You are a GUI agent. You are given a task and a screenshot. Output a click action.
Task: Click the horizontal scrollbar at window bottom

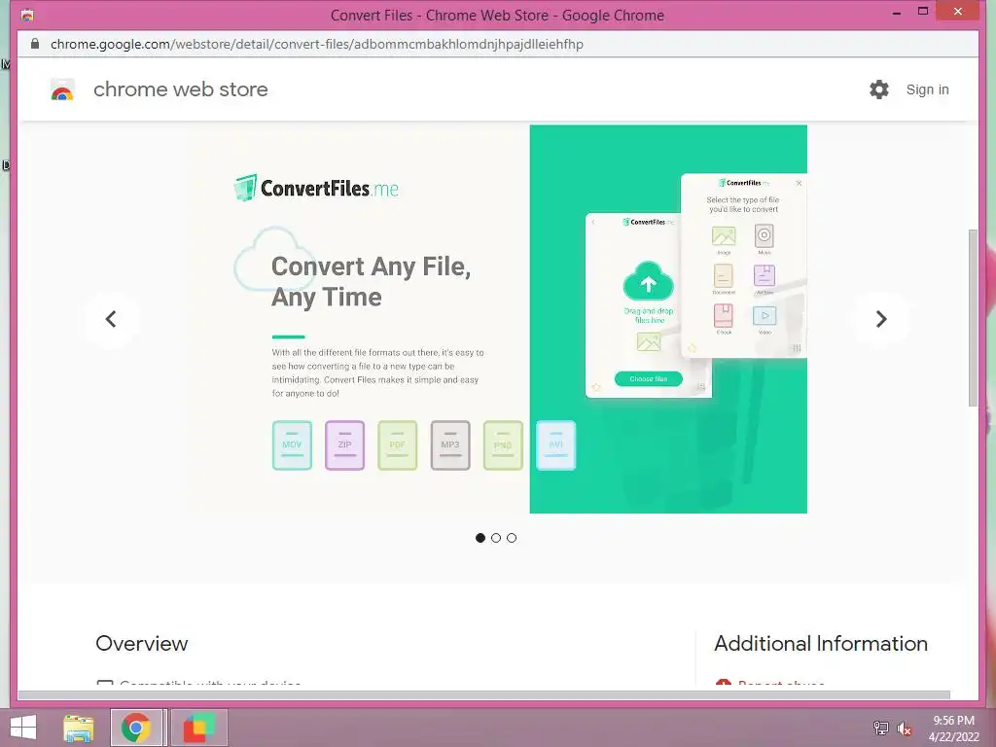click(484, 694)
